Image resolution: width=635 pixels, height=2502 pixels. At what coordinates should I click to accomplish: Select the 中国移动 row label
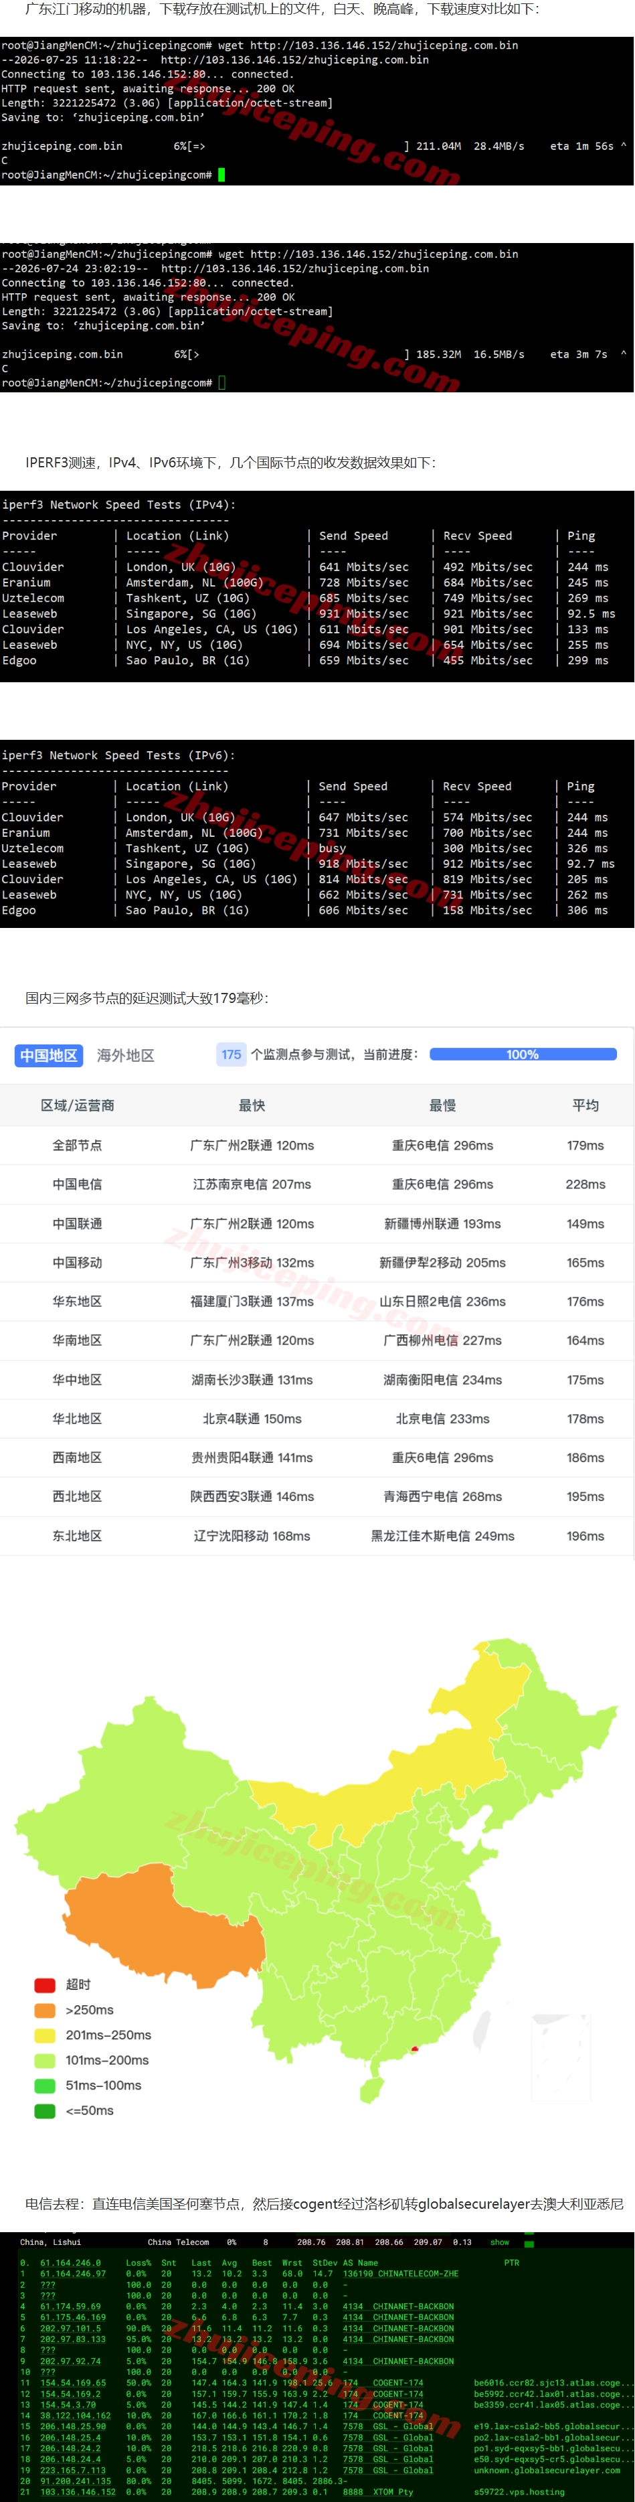click(x=78, y=1263)
